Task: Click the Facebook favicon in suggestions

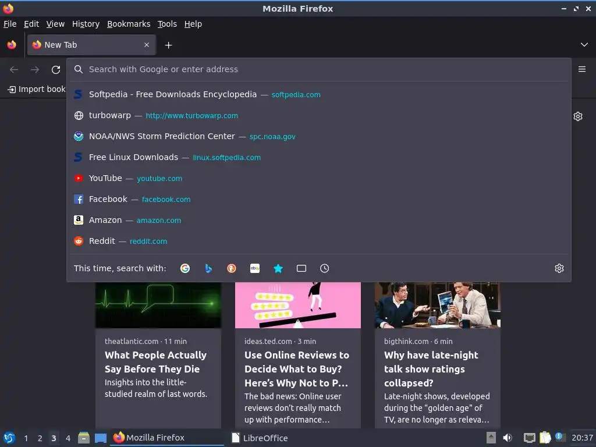Action: pos(79,199)
